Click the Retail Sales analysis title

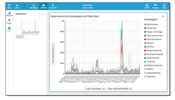87,5
